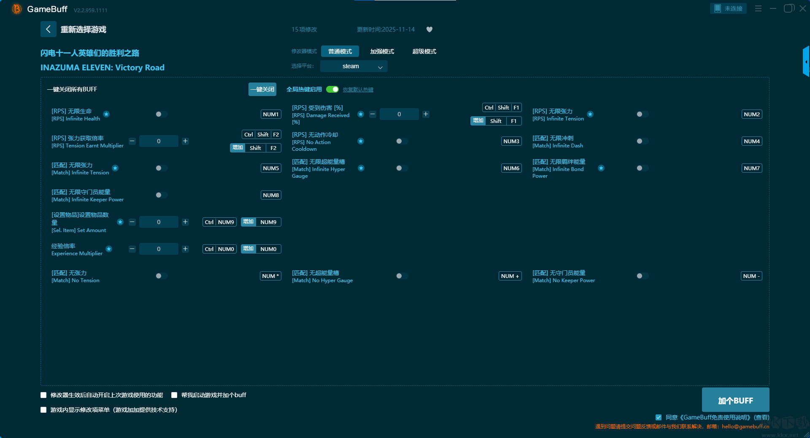Click star icon next to Infinite Health
This screenshot has width=810, height=438.
[106, 114]
